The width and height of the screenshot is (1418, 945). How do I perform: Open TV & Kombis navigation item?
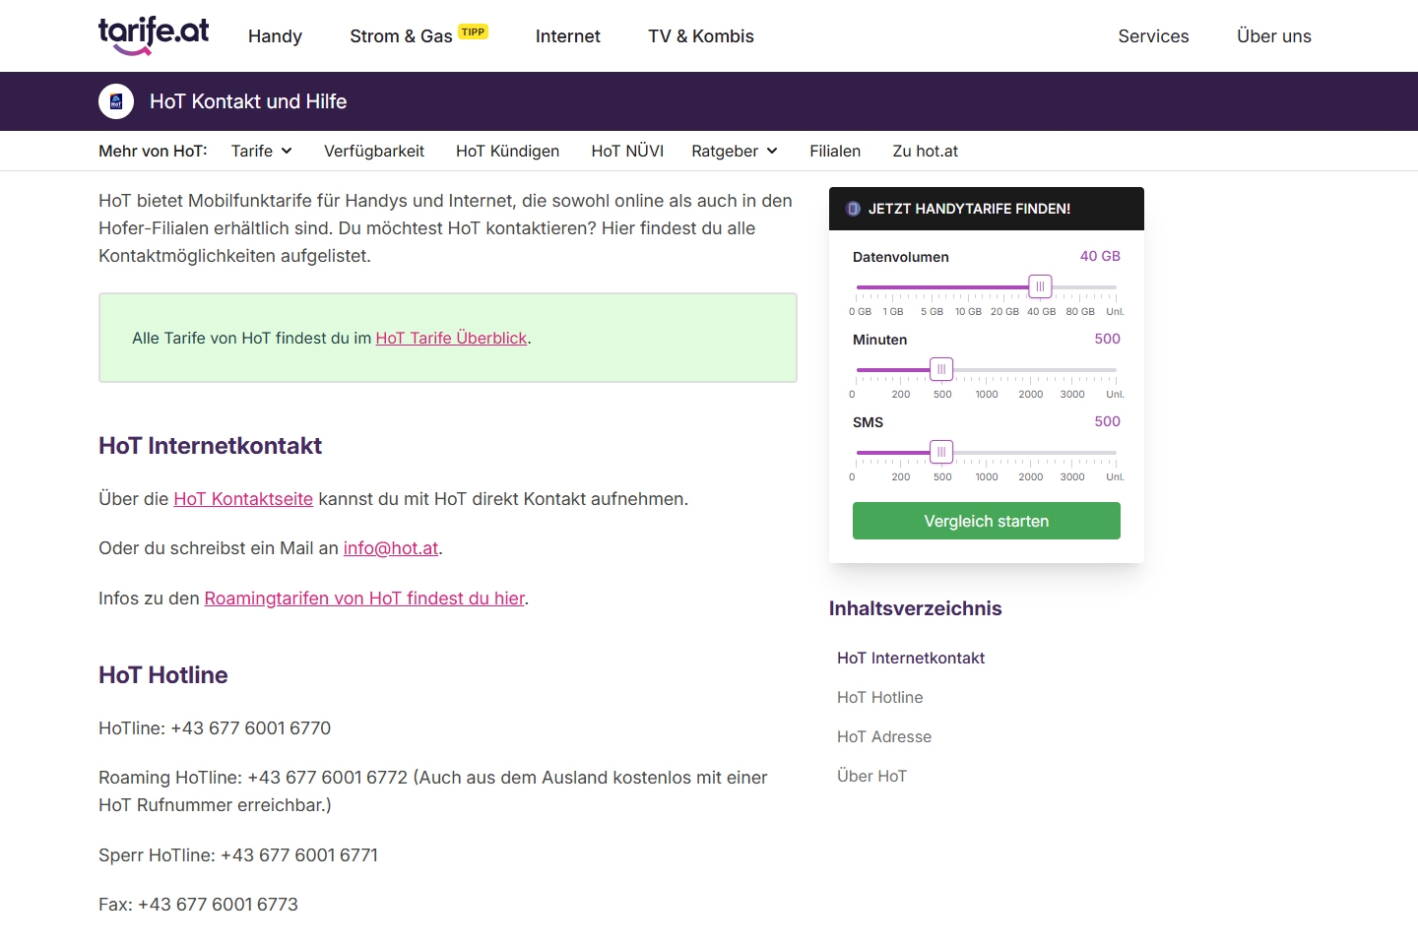(x=700, y=36)
